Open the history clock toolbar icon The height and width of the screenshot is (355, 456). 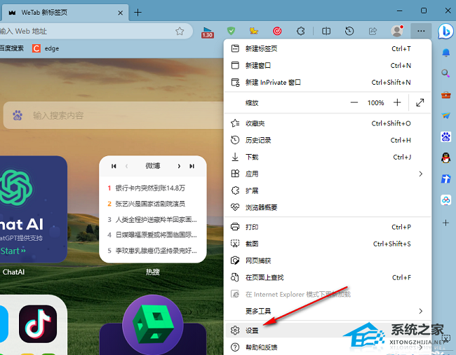tap(349, 31)
